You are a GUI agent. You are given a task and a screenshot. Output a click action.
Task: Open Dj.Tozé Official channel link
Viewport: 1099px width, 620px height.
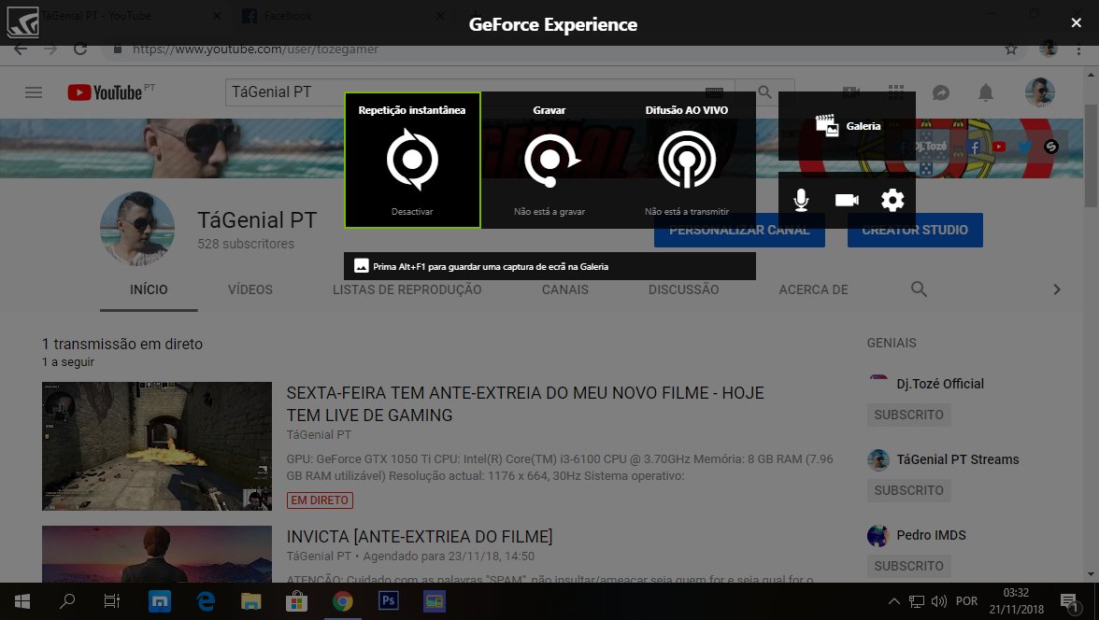(940, 384)
